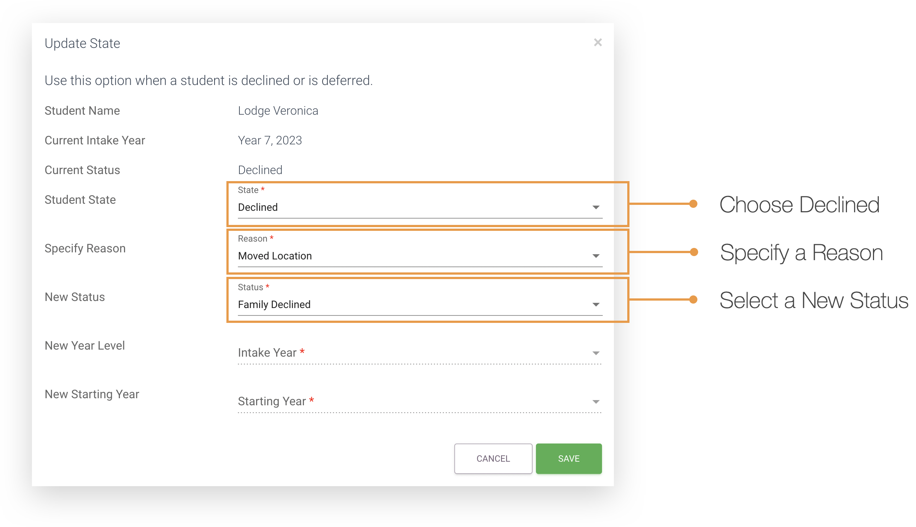Click the Choose Declined annotation label
916x527 pixels.
799,204
